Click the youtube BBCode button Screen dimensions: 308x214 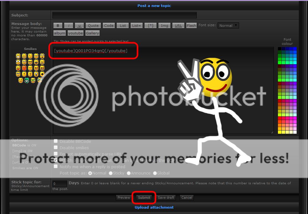click(76, 33)
